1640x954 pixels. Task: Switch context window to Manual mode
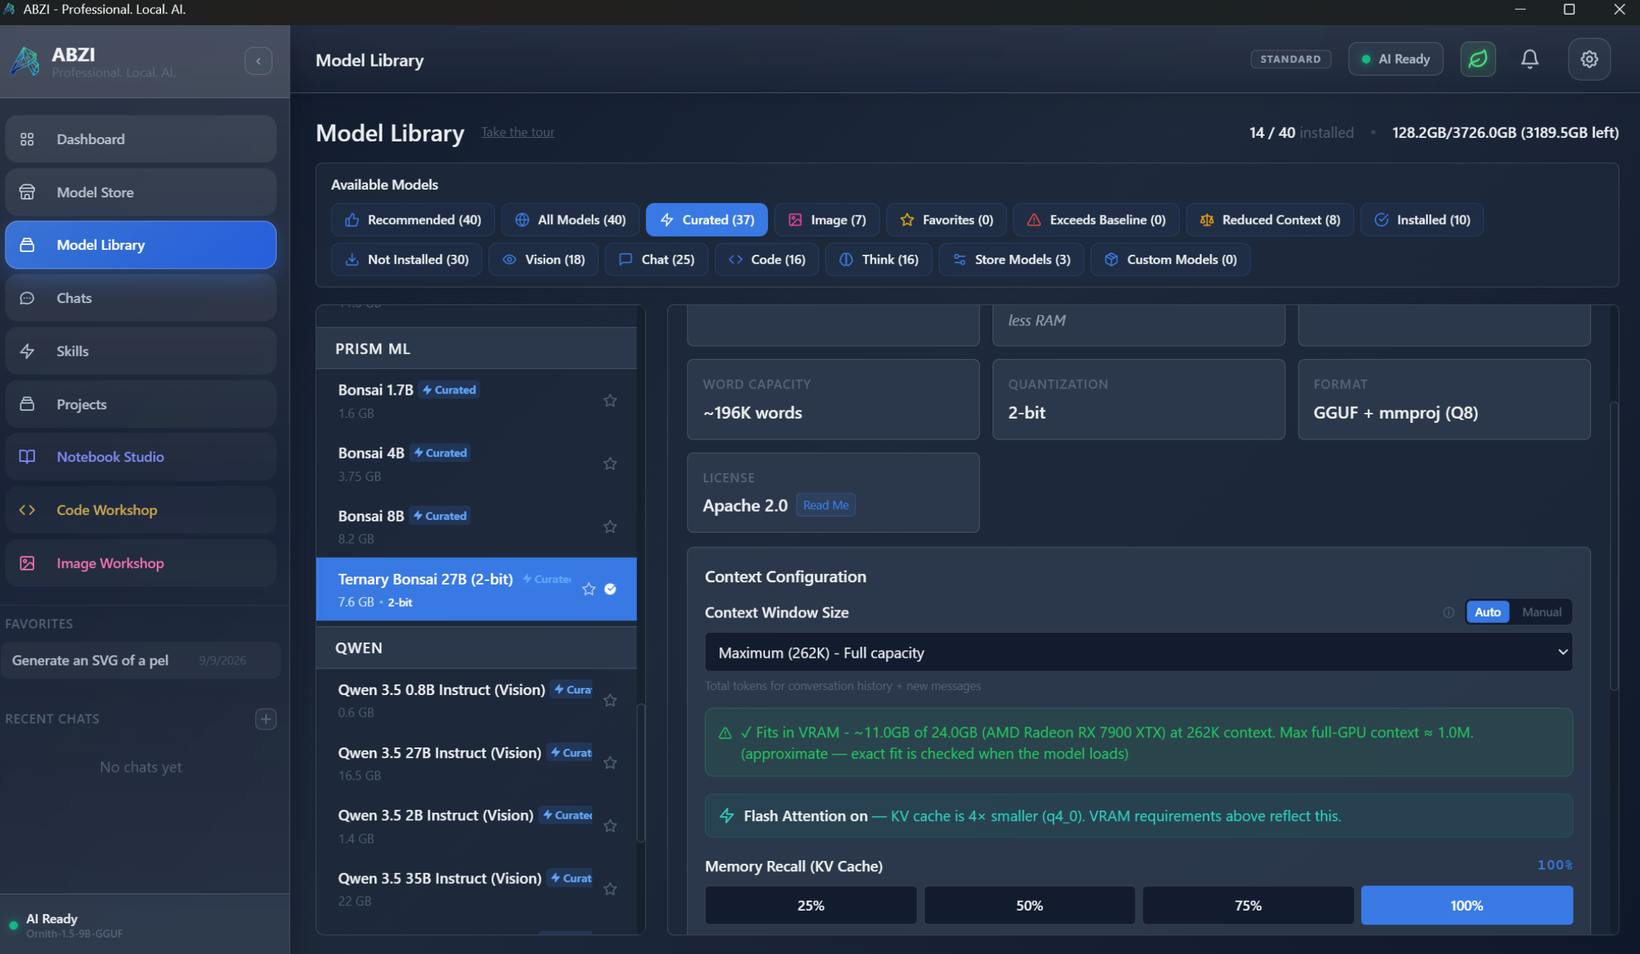[1541, 612]
